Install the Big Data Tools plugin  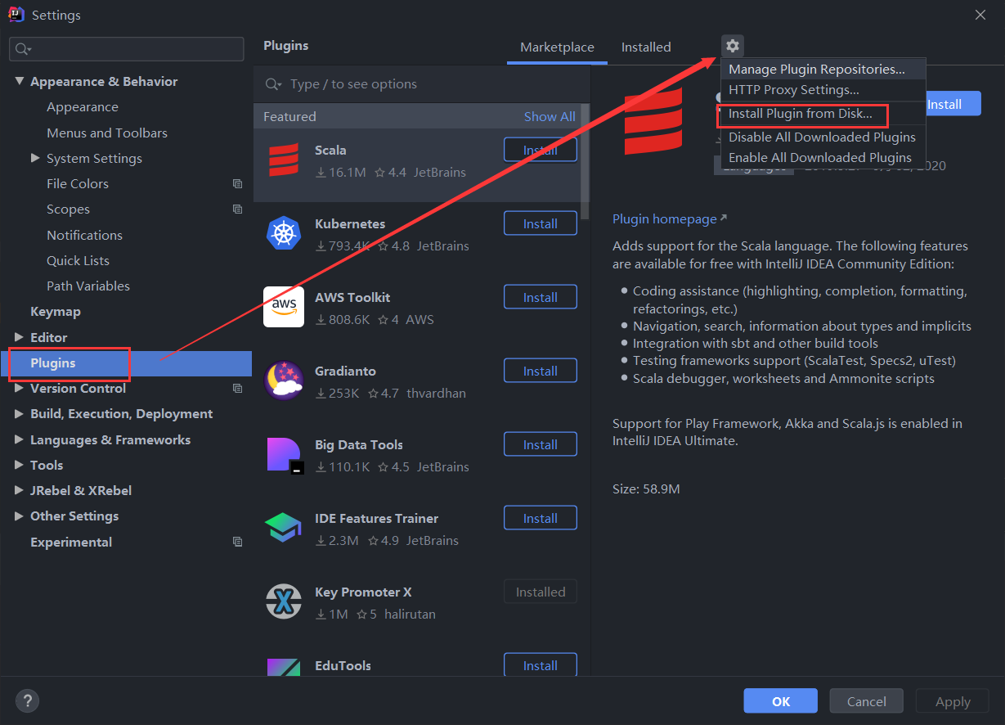point(541,444)
